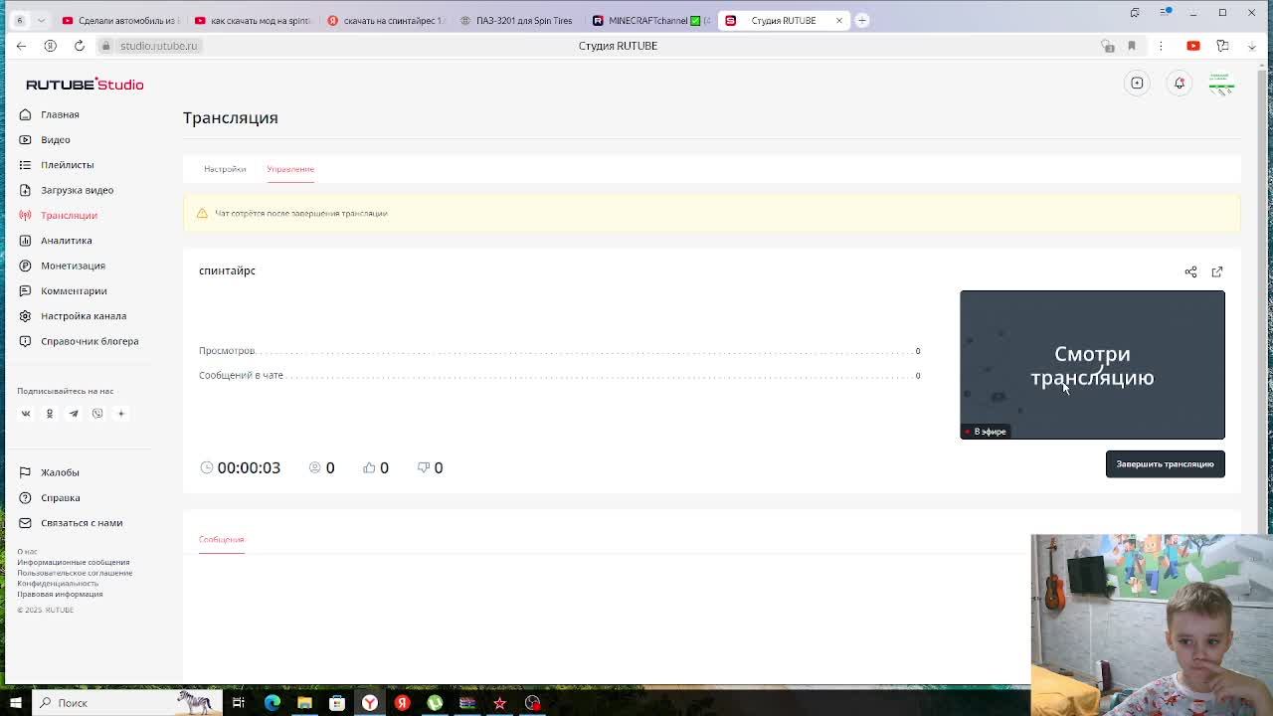This screenshot has width=1273, height=716.
Task: Switch to 'скачать на спинтайрес' browser tab
Action: [386, 20]
